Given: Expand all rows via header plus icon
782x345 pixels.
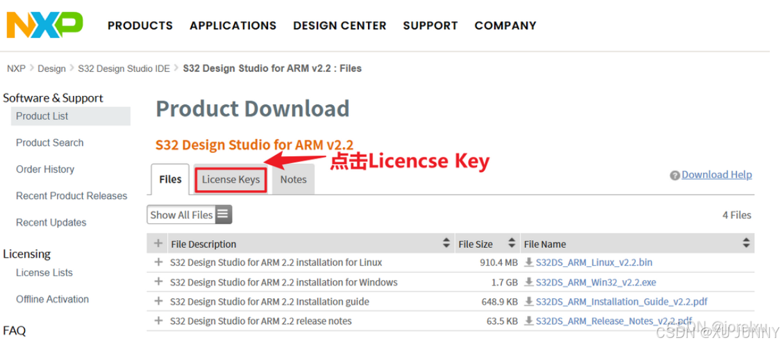Looking at the screenshot, I should coord(158,243).
